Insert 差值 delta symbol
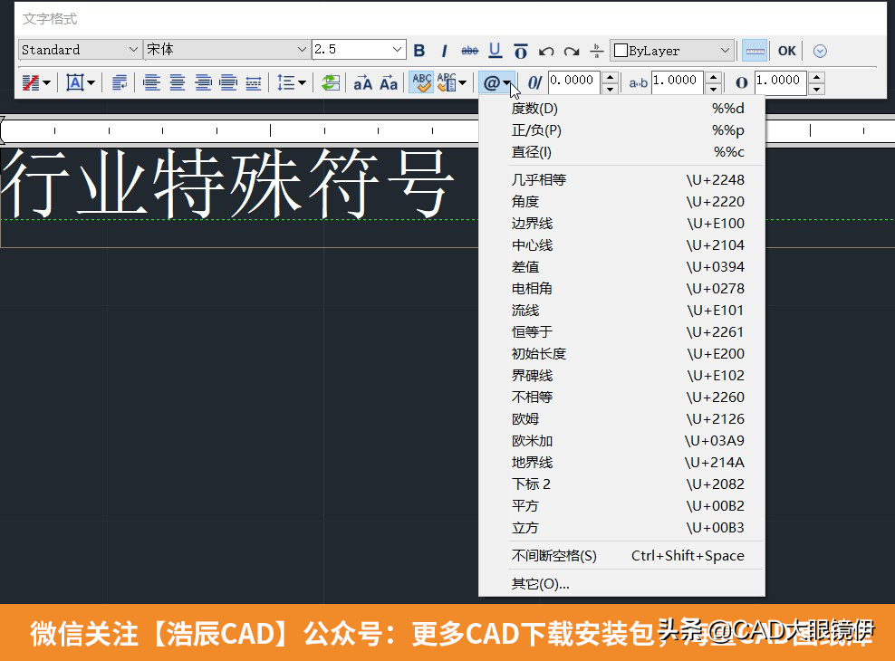 pyautogui.click(x=621, y=266)
